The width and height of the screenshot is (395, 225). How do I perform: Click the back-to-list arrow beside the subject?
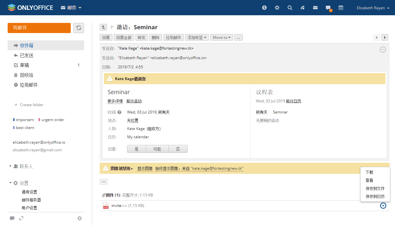103,27
